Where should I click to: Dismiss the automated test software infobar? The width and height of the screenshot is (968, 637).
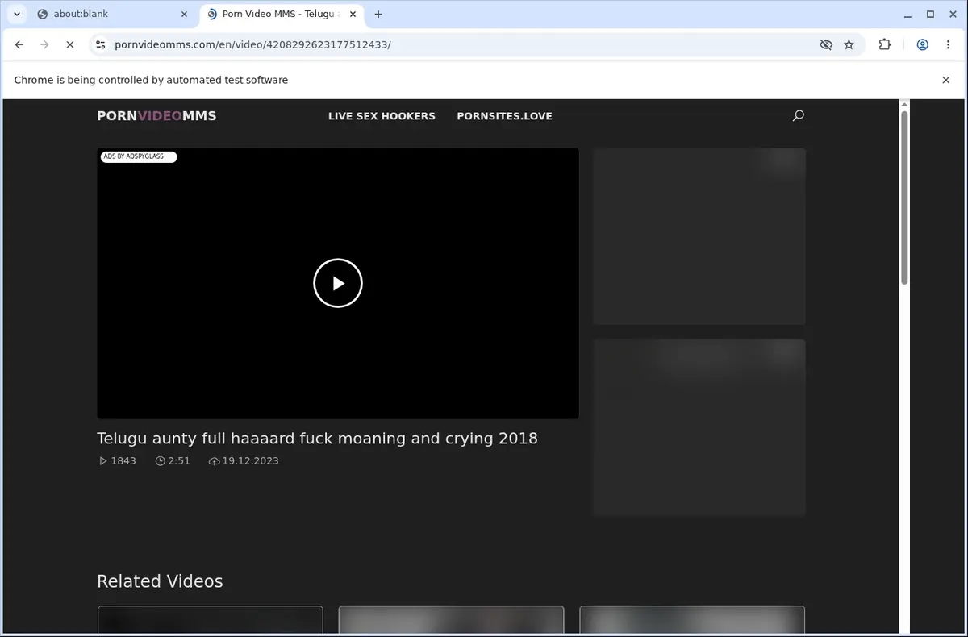click(946, 80)
